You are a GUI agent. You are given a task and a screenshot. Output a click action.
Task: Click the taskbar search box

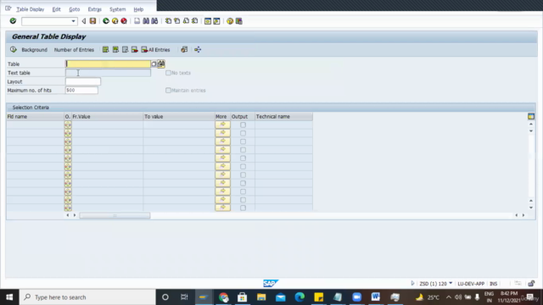click(87, 297)
